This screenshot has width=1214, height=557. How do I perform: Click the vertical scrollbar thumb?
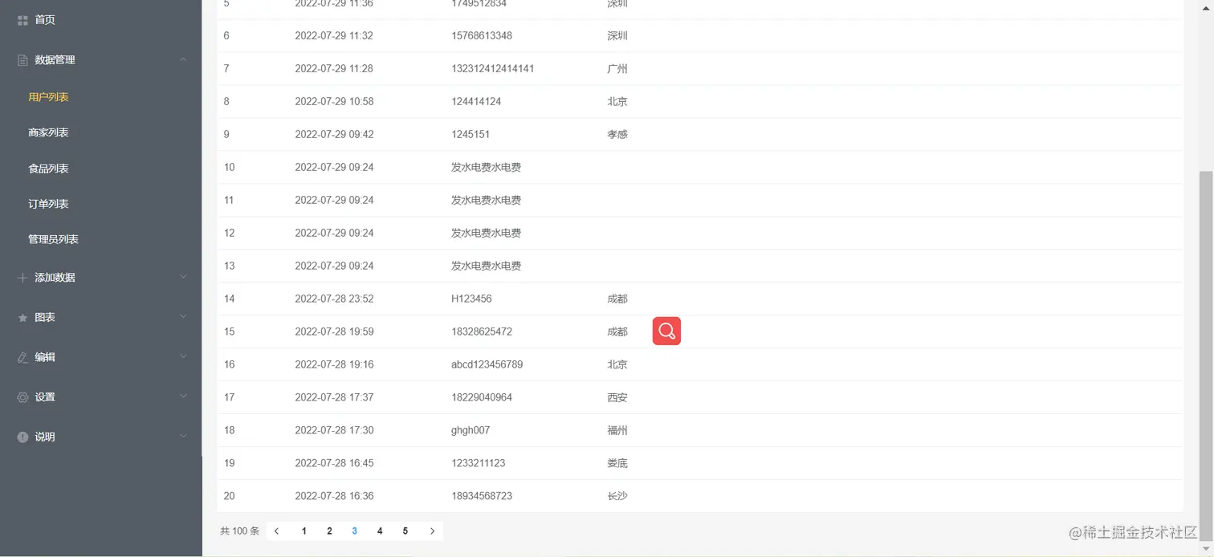1206,356
